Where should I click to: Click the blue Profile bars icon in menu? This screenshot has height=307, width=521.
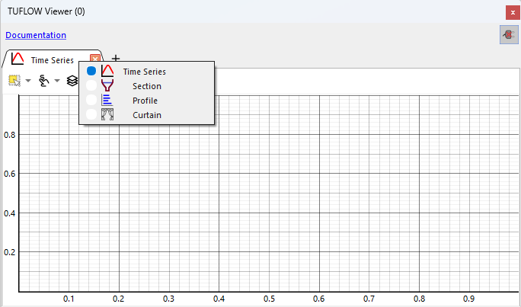pos(107,100)
